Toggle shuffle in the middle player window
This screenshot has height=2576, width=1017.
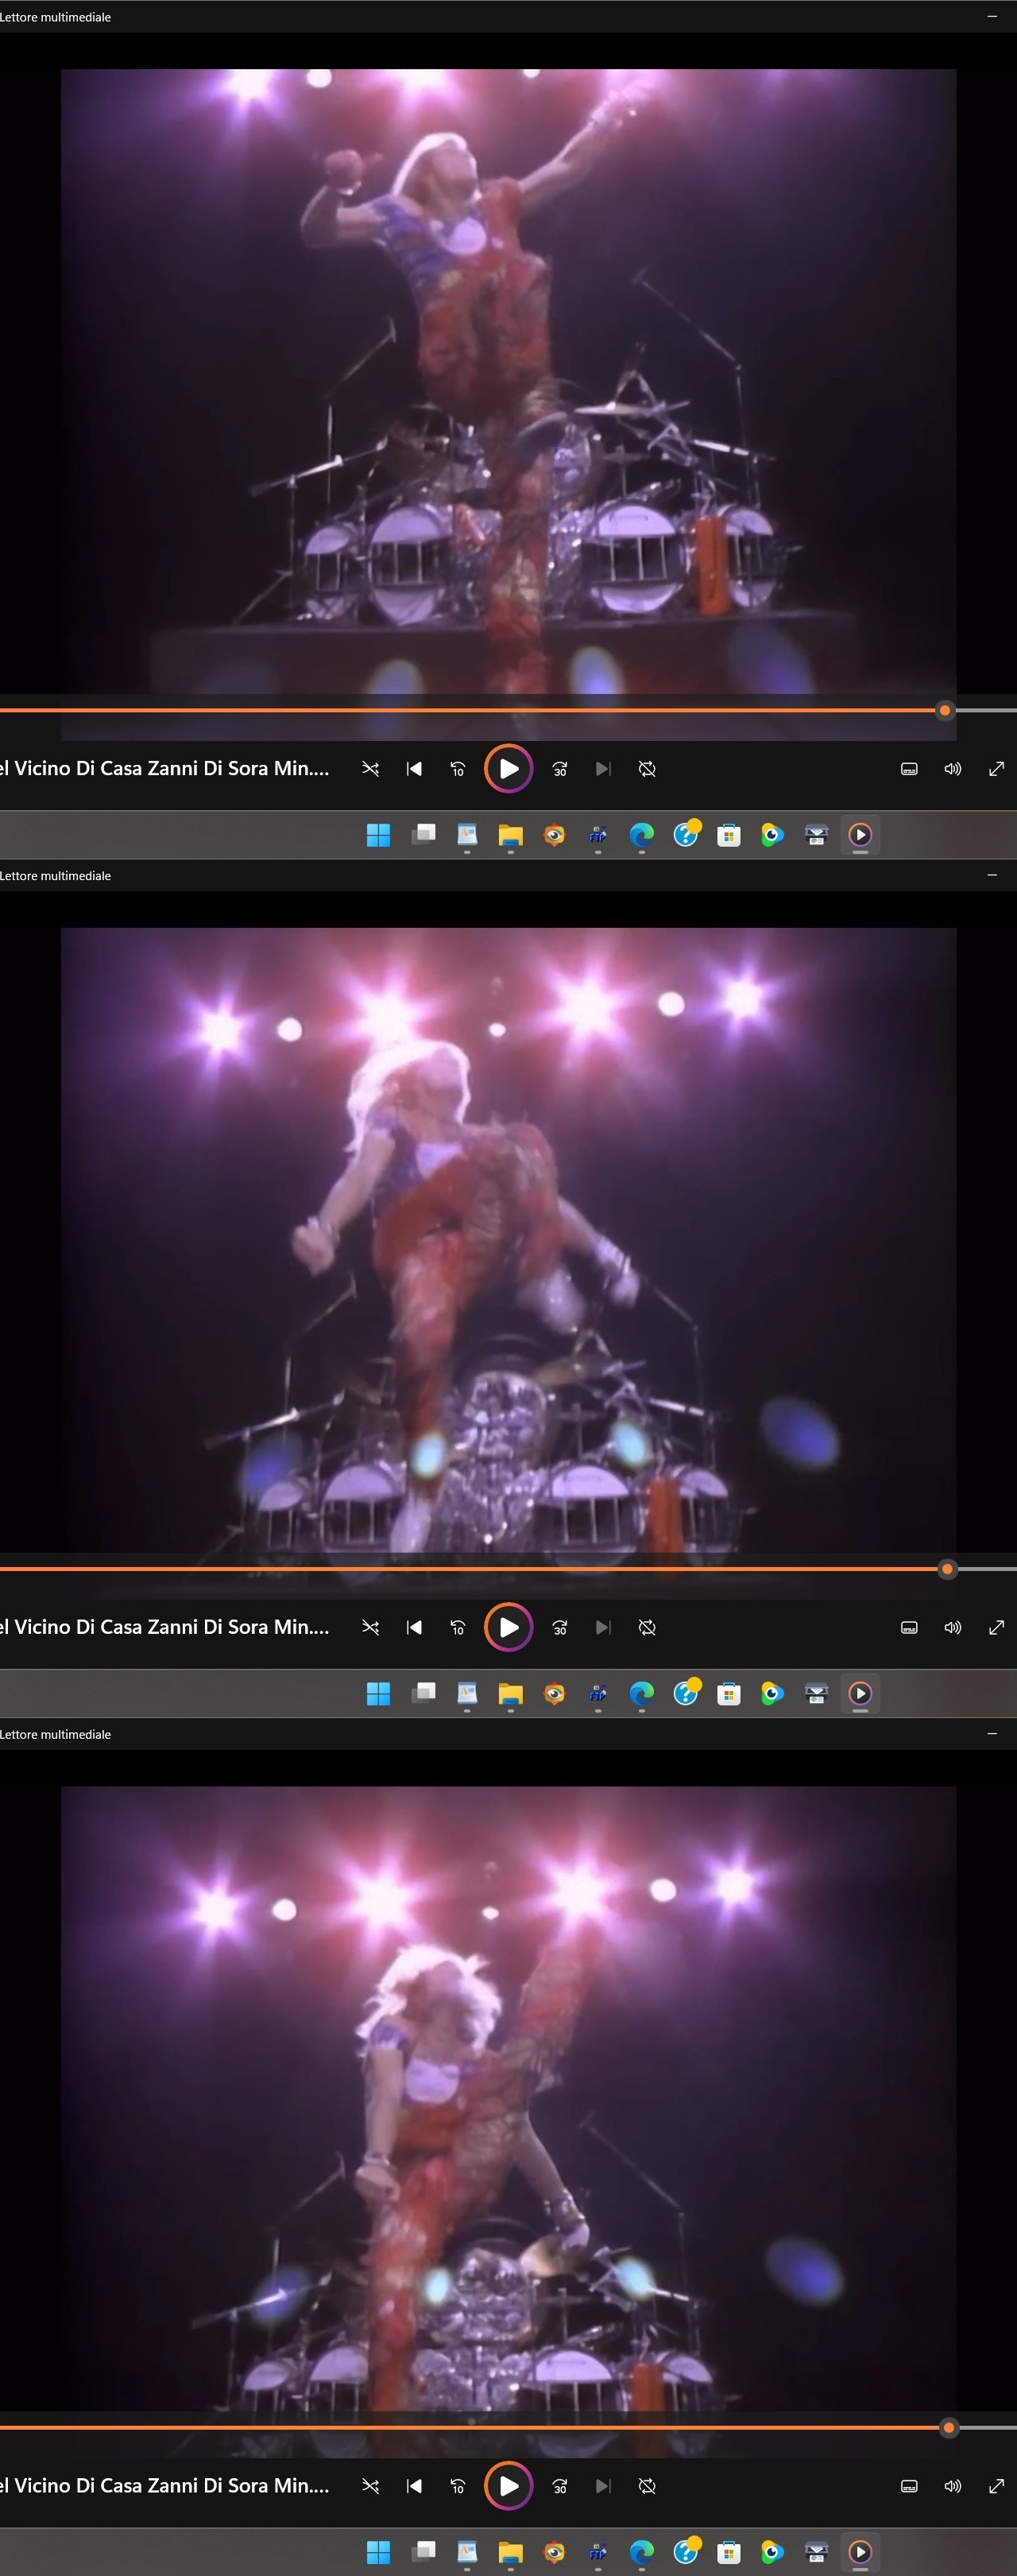pos(370,1627)
